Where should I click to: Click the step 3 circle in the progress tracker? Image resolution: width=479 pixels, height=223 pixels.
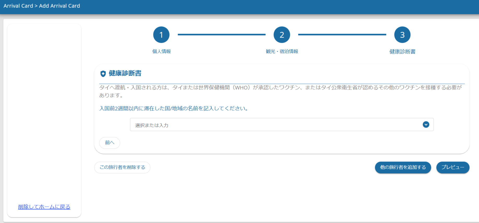pyautogui.click(x=402, y=35)
